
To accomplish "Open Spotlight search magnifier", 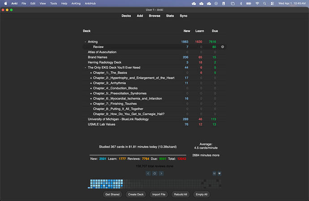I will tap(265, 3).
